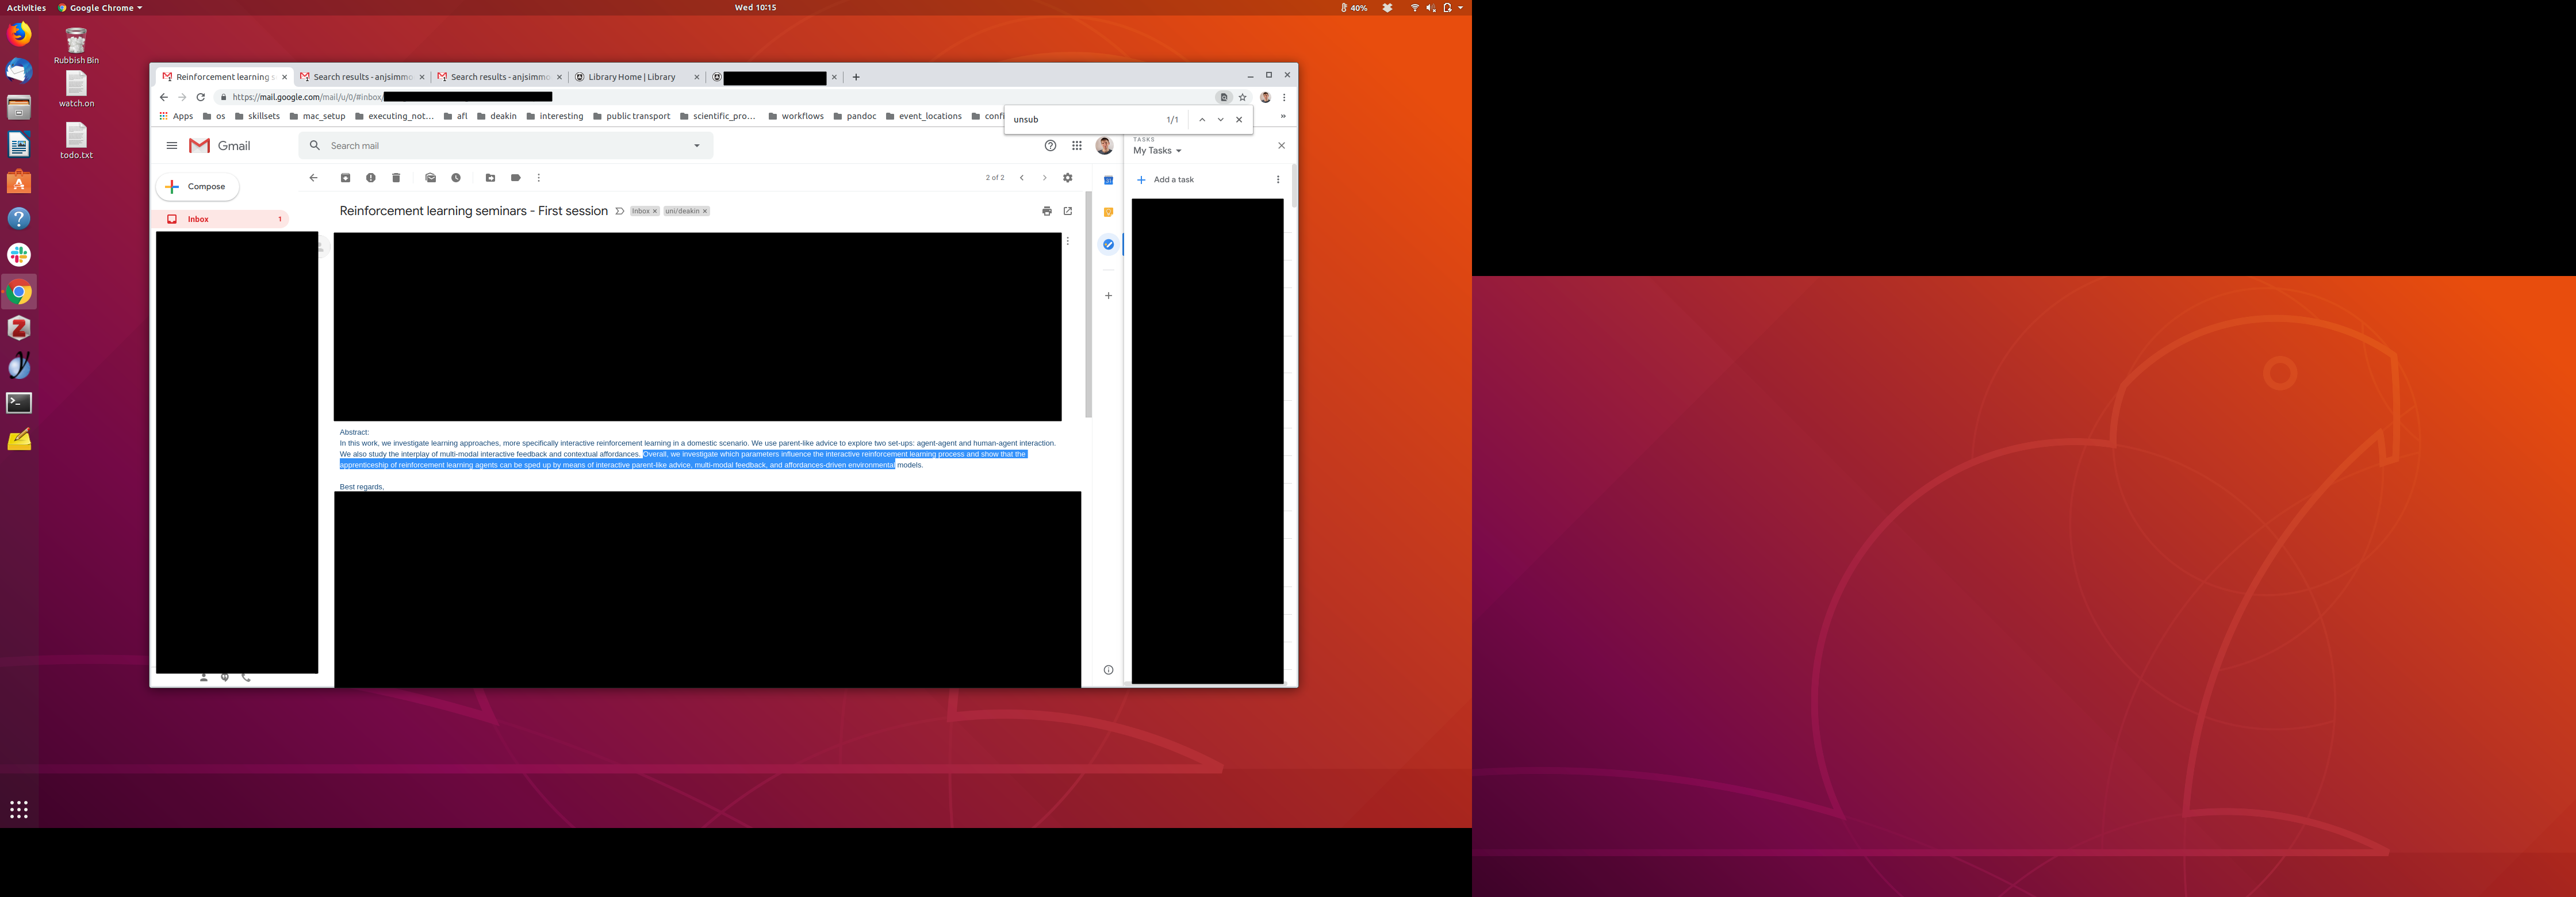Image resolution: width=2576 pixels, height=897 pixels.
Task: Click the Compose button
Action: point(197,187)
